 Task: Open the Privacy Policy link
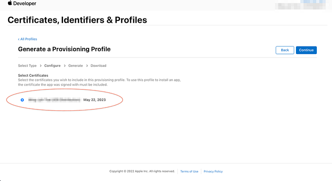coord(213,172)
